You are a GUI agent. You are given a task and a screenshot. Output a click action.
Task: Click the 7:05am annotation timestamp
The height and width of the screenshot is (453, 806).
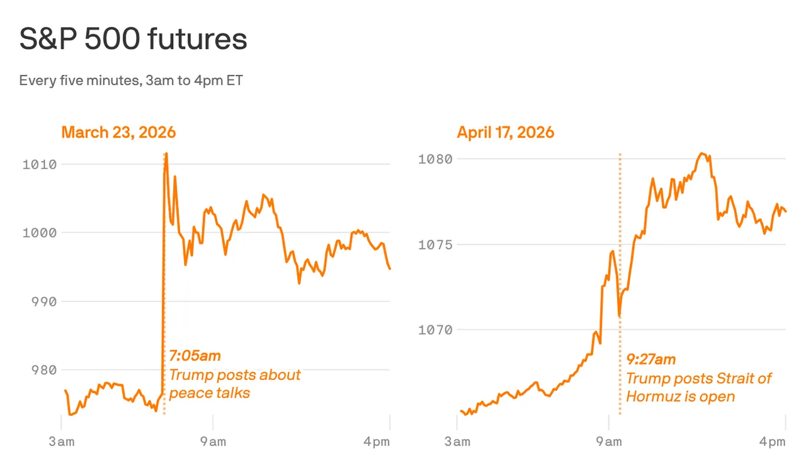(195, 356)
